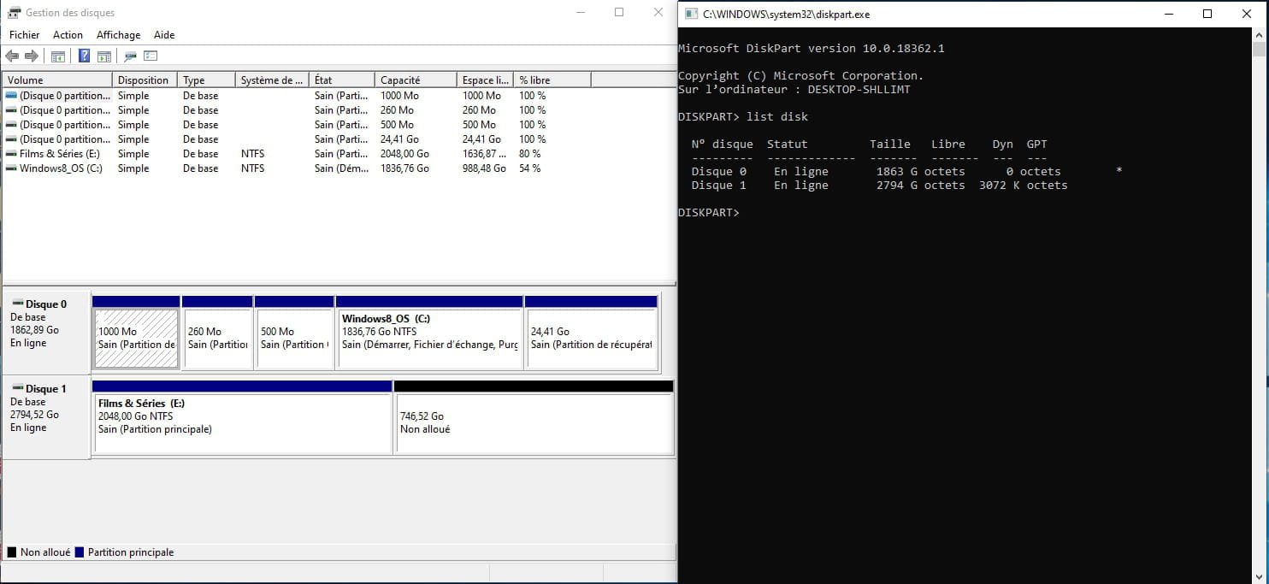Viewport: 1269px width, 584px height.
Task: Click the 54 % free cell
Action: [x=529, y=168]
